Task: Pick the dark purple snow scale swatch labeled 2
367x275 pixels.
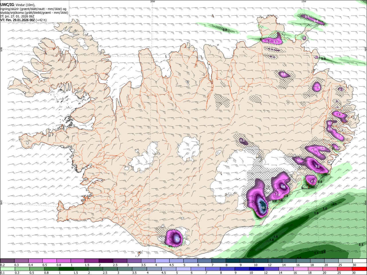Action: coord(106,261)
